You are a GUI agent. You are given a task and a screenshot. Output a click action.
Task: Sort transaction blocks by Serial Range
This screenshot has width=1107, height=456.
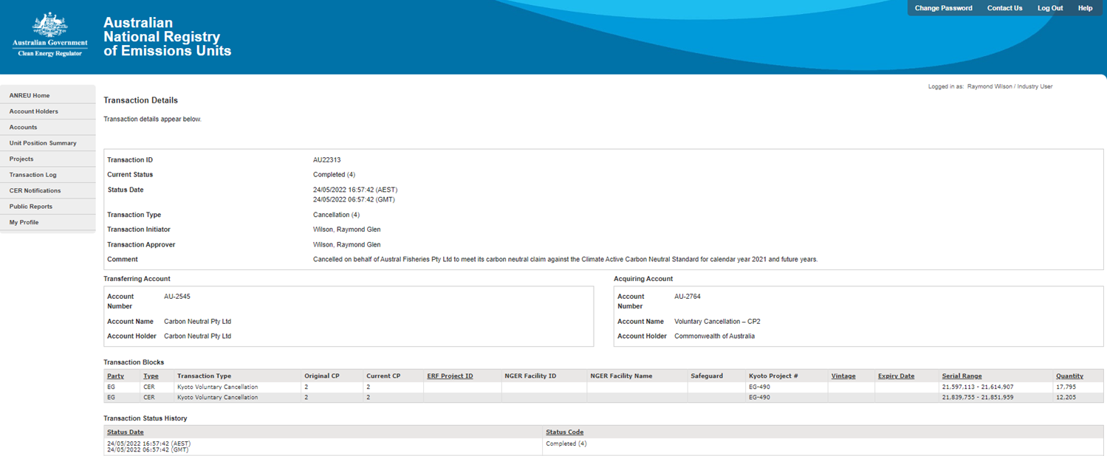(x=962, y=376)
